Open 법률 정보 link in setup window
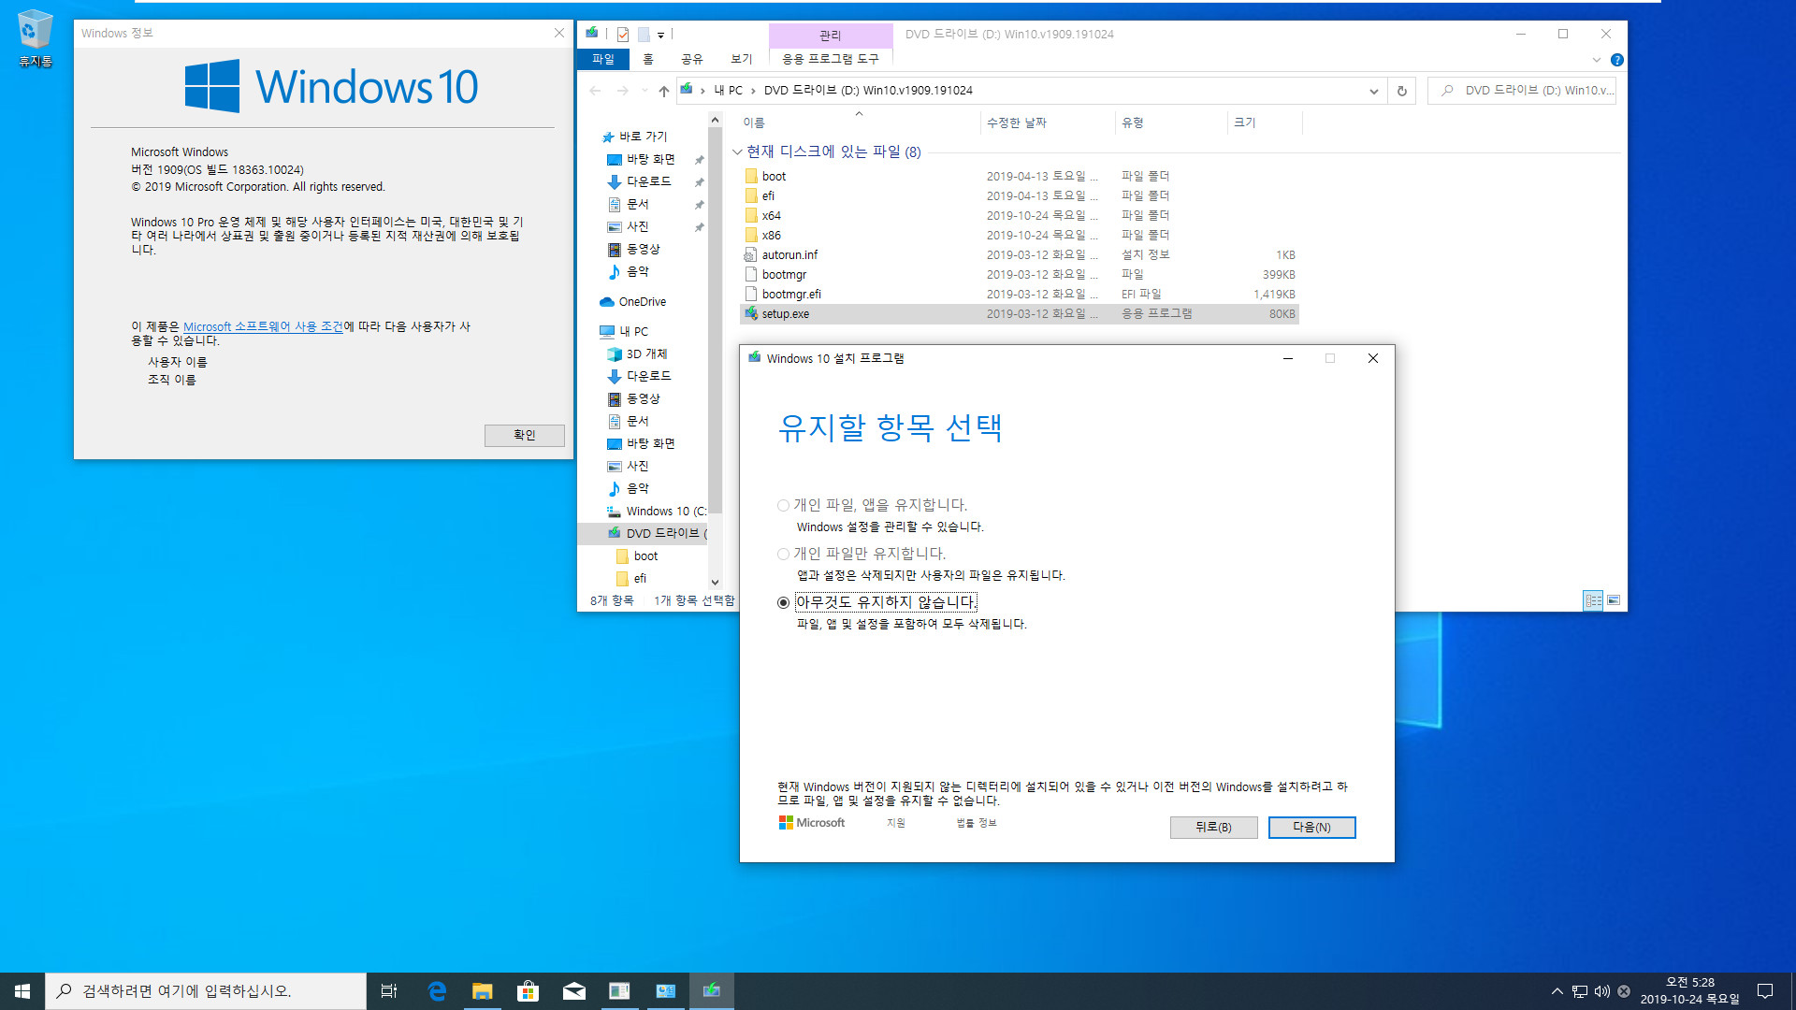The height and width of the screenshot is (1010, 1796). (x=977, y=823)
